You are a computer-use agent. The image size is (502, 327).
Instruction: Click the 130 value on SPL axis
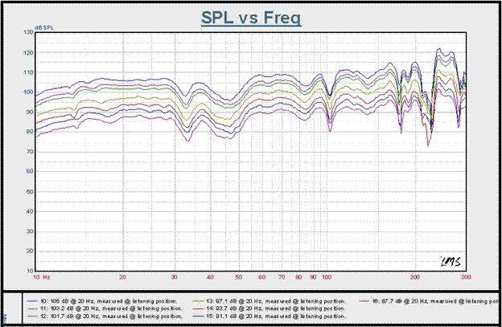[28, 32]
